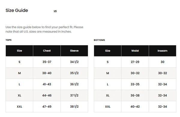Click the BOTTOMS table Size header
This screenshot has height=117, width=180.
pos(108,51)
